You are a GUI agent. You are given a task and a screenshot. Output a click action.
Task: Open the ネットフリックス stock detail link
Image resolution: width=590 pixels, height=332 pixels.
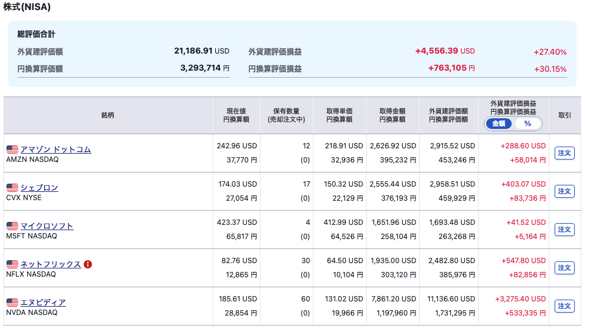(50, 264)
